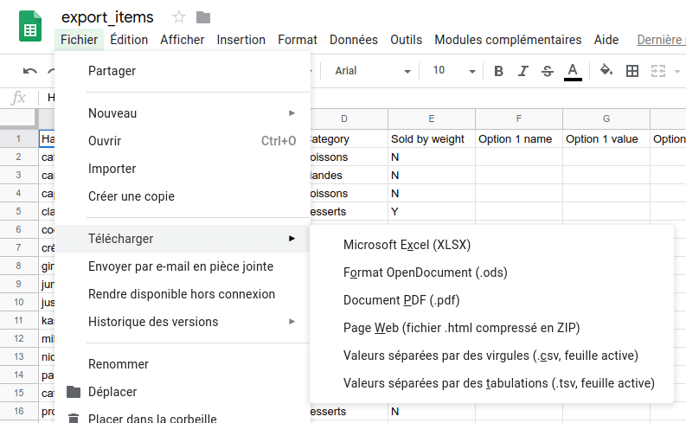Click the merge cells icon
This screenshot has height=423, width=686.
point(658,71)
